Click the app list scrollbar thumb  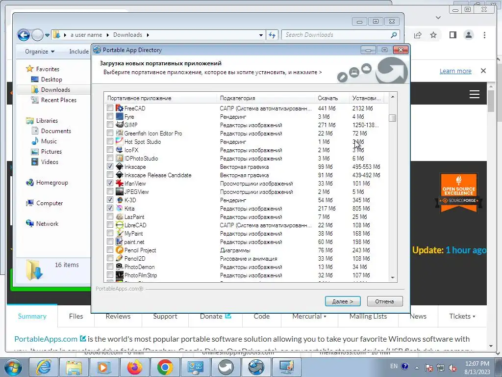coord(393,118)
